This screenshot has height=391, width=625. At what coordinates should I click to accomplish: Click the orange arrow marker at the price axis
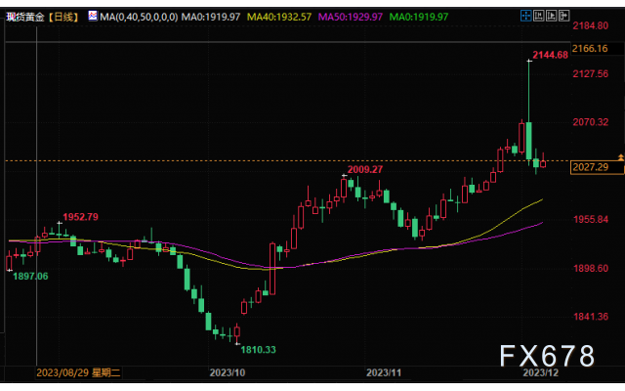pos(621,157)
